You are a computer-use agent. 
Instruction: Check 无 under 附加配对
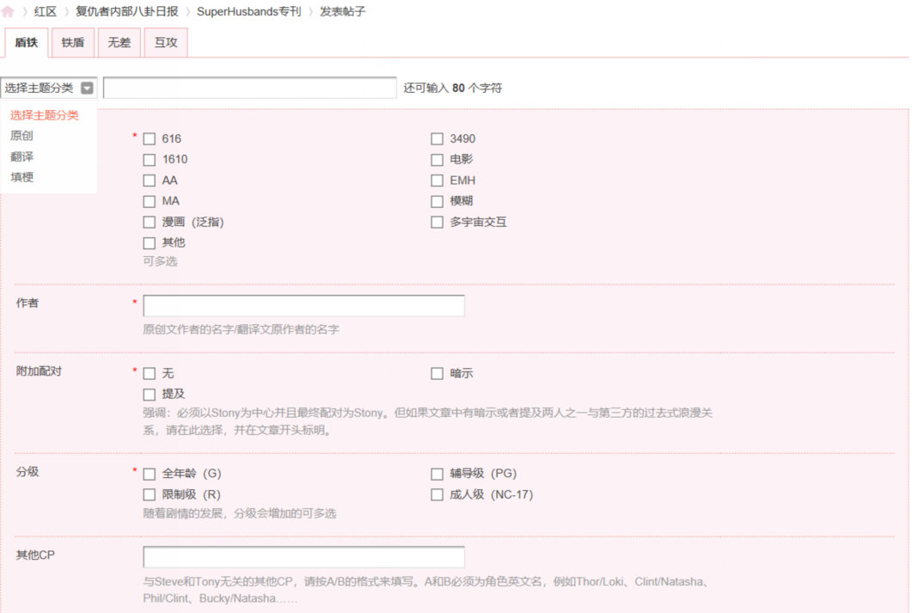click(150, 373)
